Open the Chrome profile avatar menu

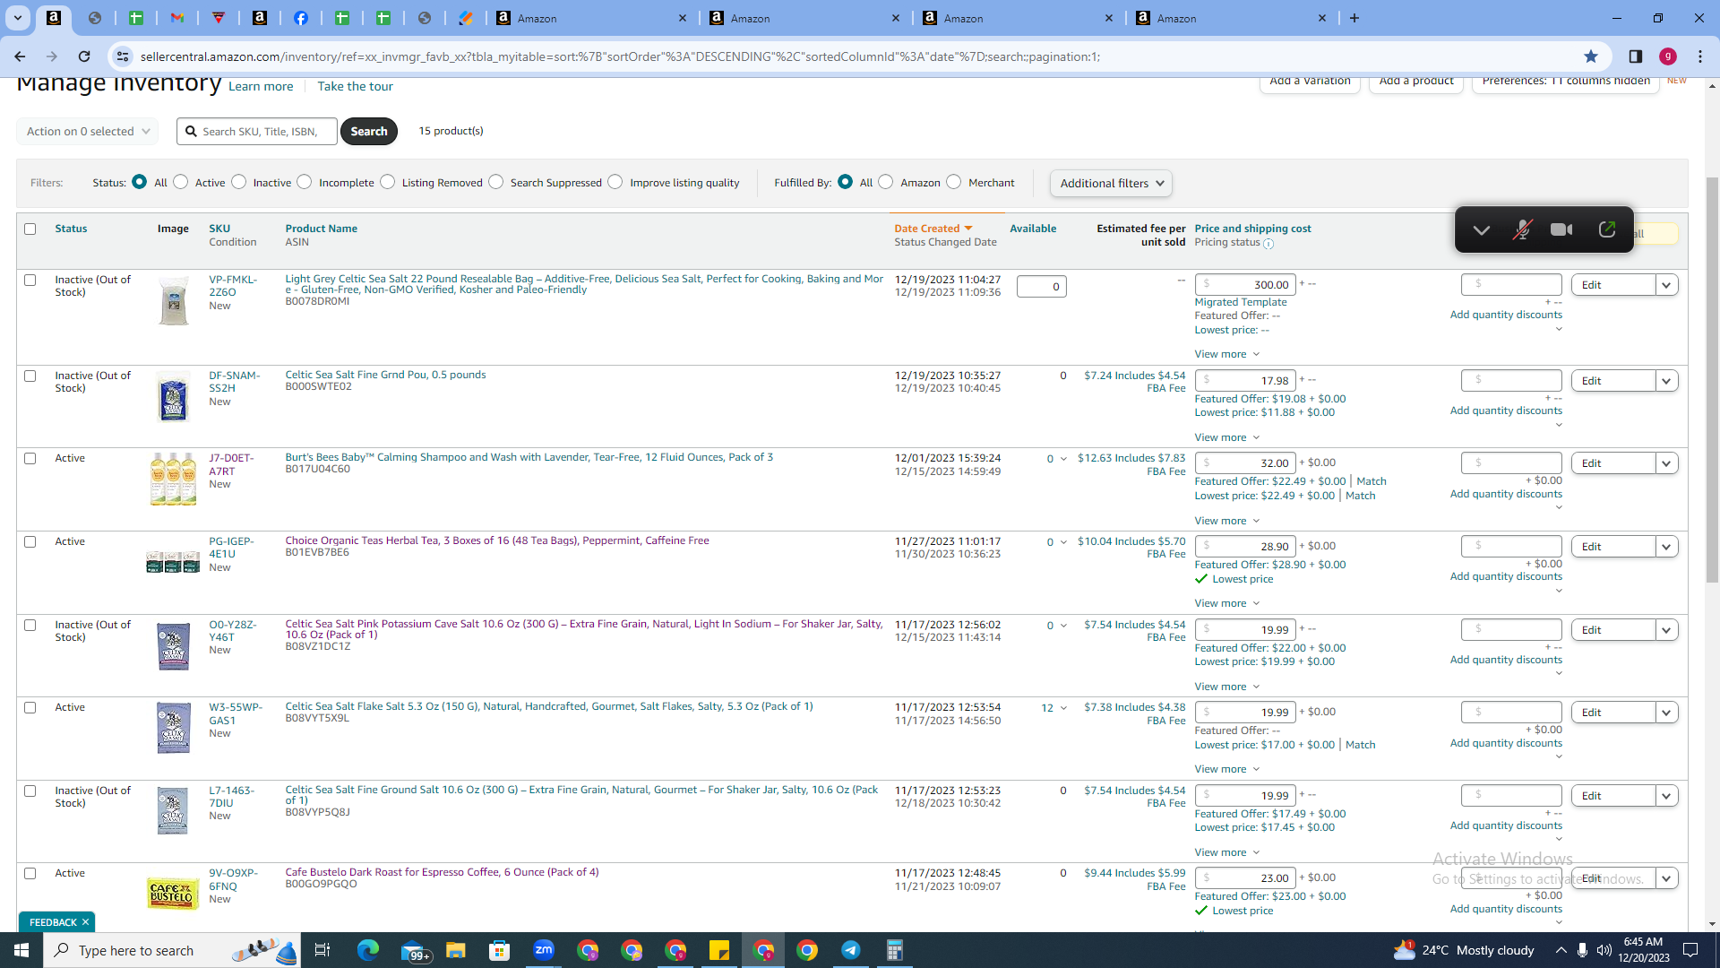1668,56
